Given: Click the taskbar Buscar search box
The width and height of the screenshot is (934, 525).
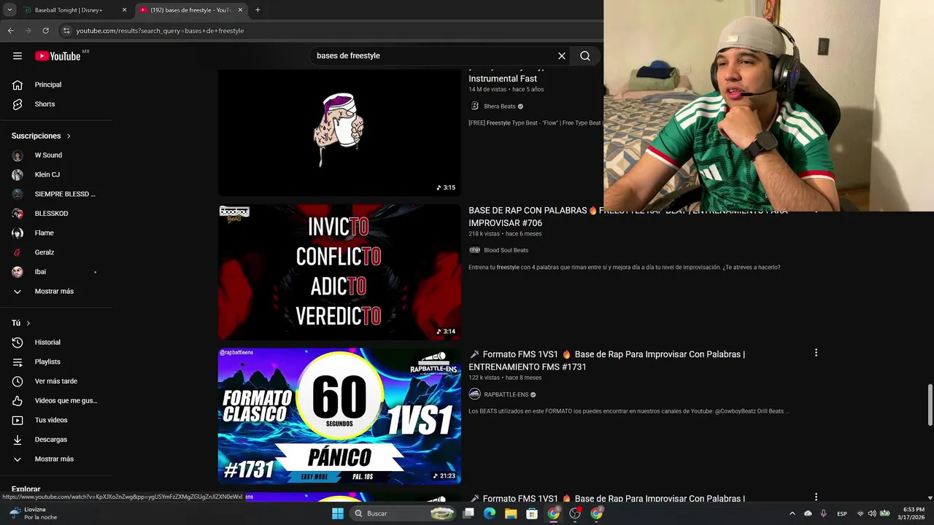Looking at the screenshot, I should click(x=404, y=513).
